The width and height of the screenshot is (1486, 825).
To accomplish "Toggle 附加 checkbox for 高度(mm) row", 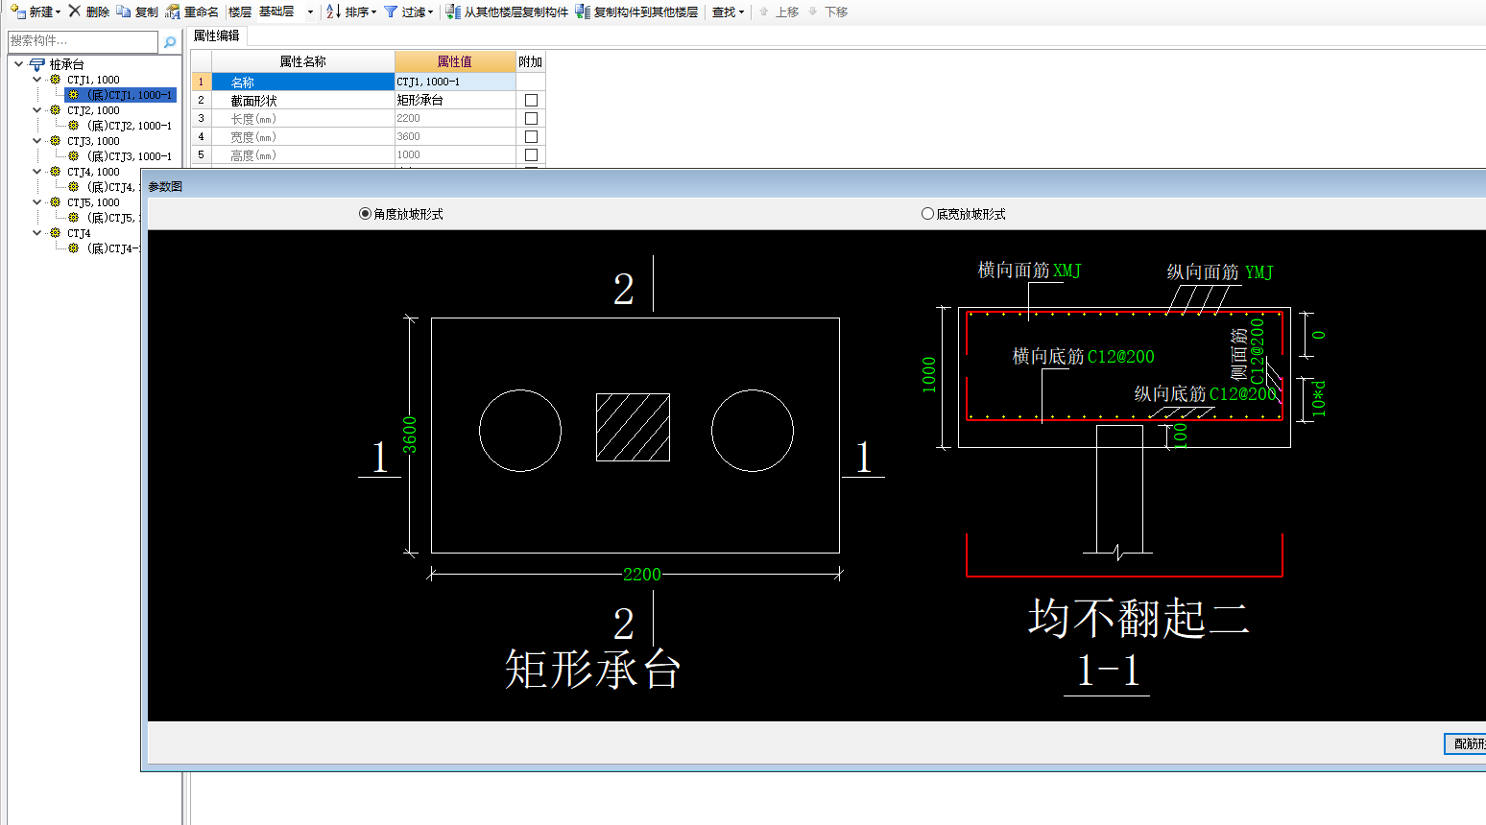I will [531, 154].
